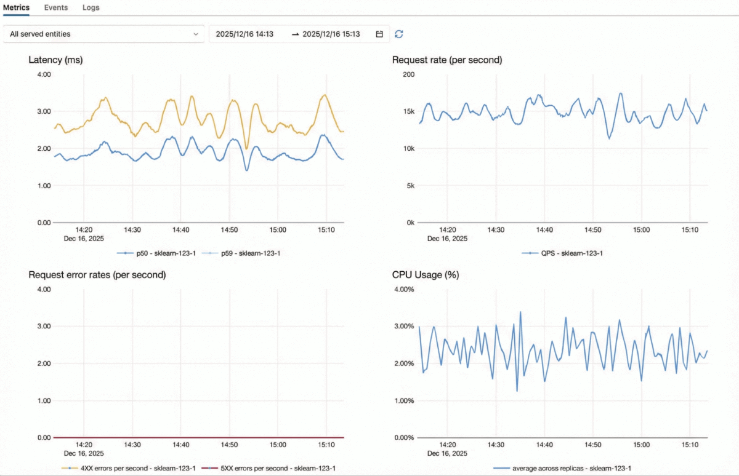Toggle p50 - sklearn-123-1 latency series
739x476 pixels.
pyautogui.click(x=164, y=253)
